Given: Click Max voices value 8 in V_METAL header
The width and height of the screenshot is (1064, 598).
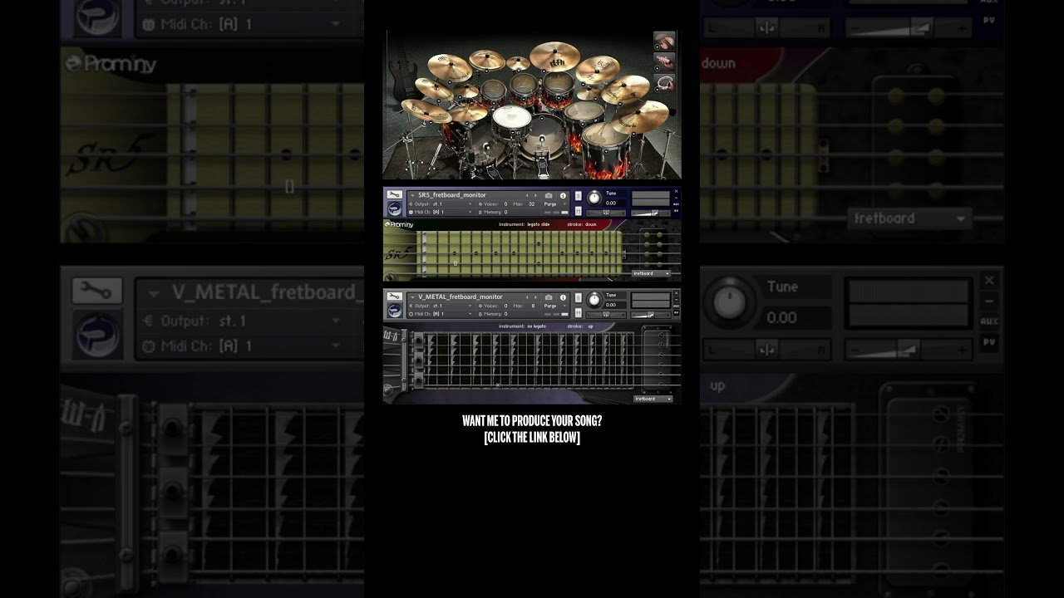Looking at the screenshot, I should tap(533, 306).
